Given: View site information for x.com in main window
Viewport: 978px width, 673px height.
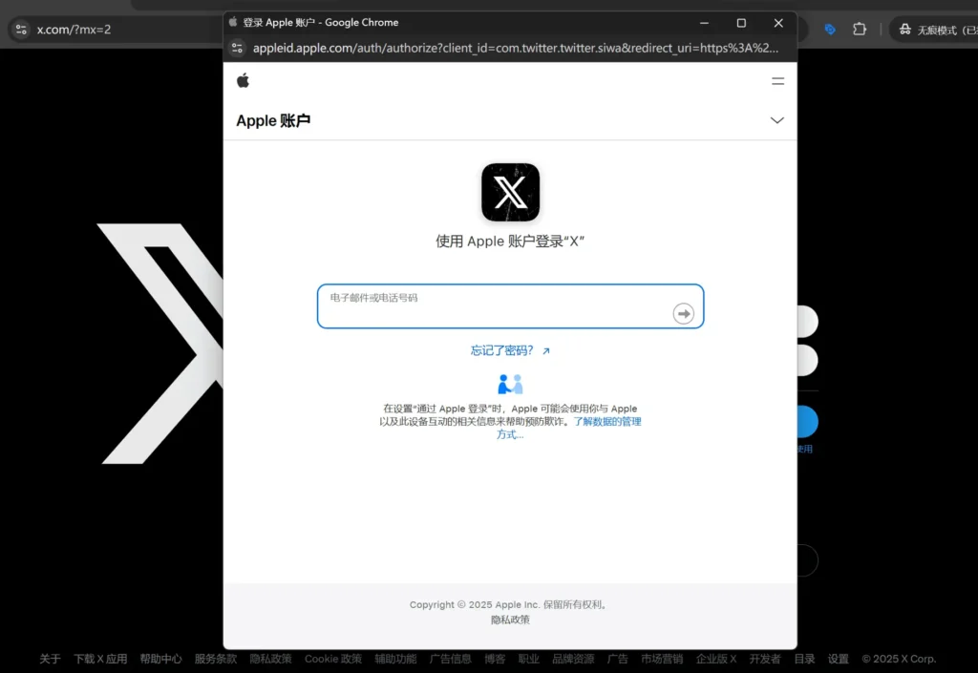Looking at the screenshot, I should pos(21,30).
